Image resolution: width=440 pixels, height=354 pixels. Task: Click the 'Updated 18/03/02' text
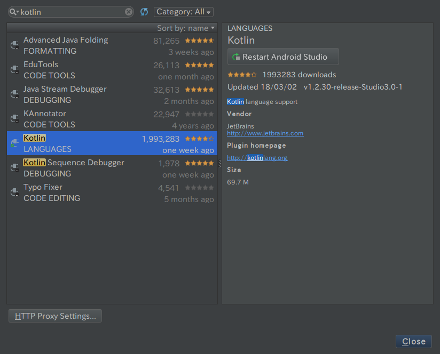(262, 87)
